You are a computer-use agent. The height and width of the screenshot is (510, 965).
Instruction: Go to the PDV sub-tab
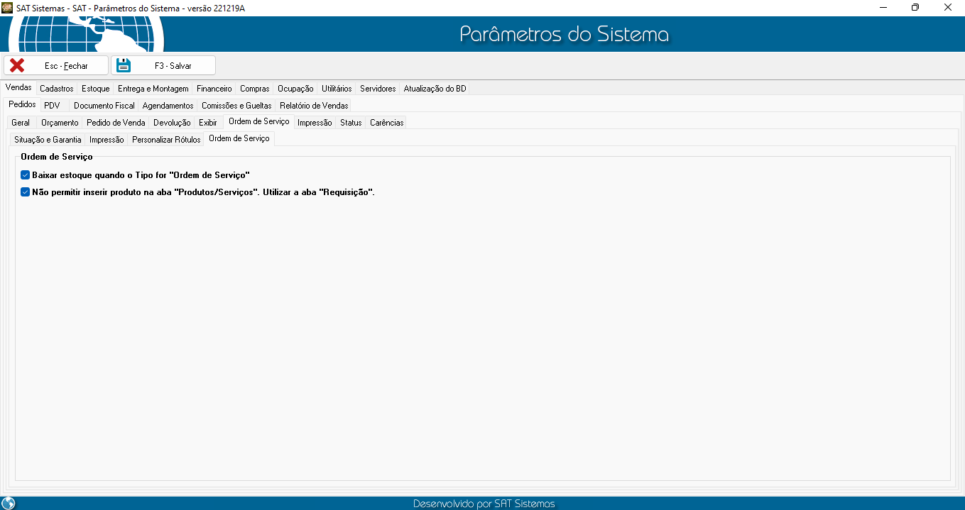click(x=52, y=106)
